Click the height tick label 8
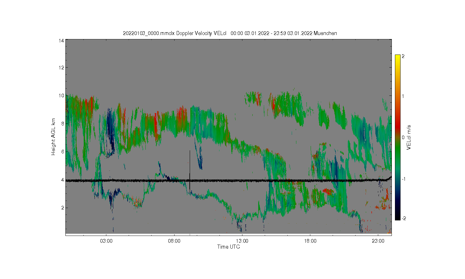The height and width of the screenshot is (279, 465). (63, 124)
